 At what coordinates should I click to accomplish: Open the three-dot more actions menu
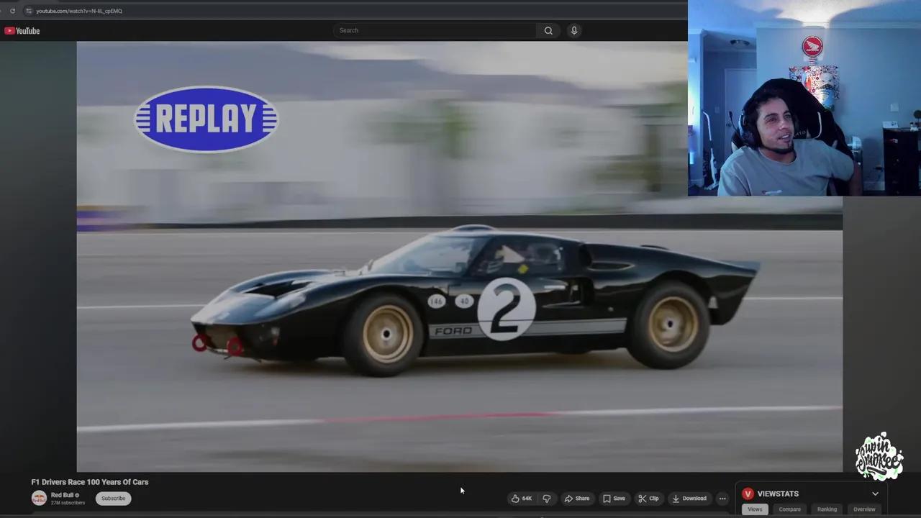pyautogui.click(x=722, y=499)
